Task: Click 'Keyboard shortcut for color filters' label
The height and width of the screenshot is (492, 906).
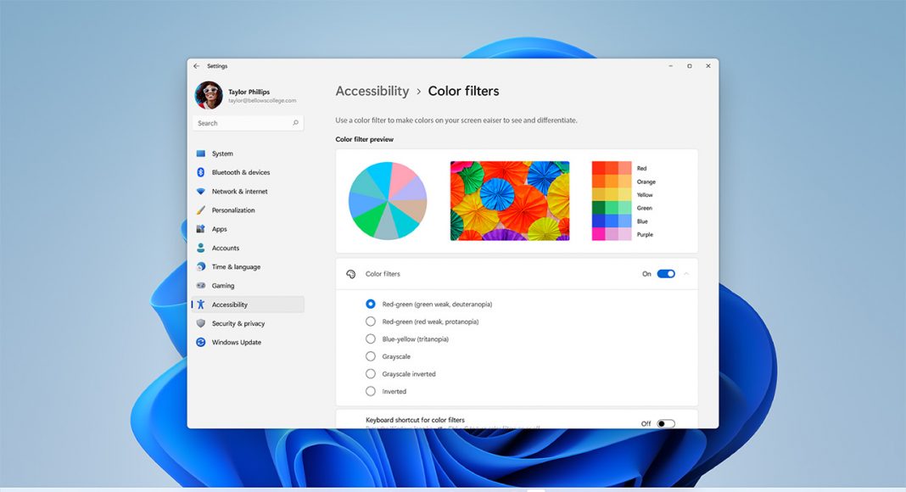Action: tap(415, 420)
